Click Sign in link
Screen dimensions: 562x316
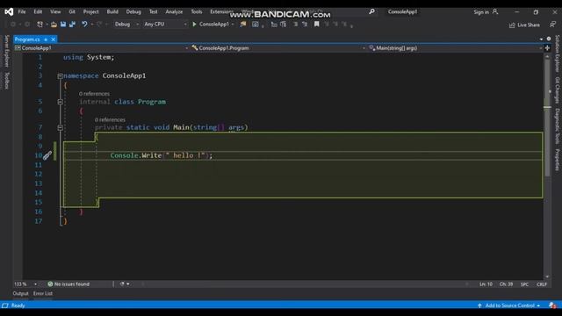pyautogui.click(x=481, y=12)
